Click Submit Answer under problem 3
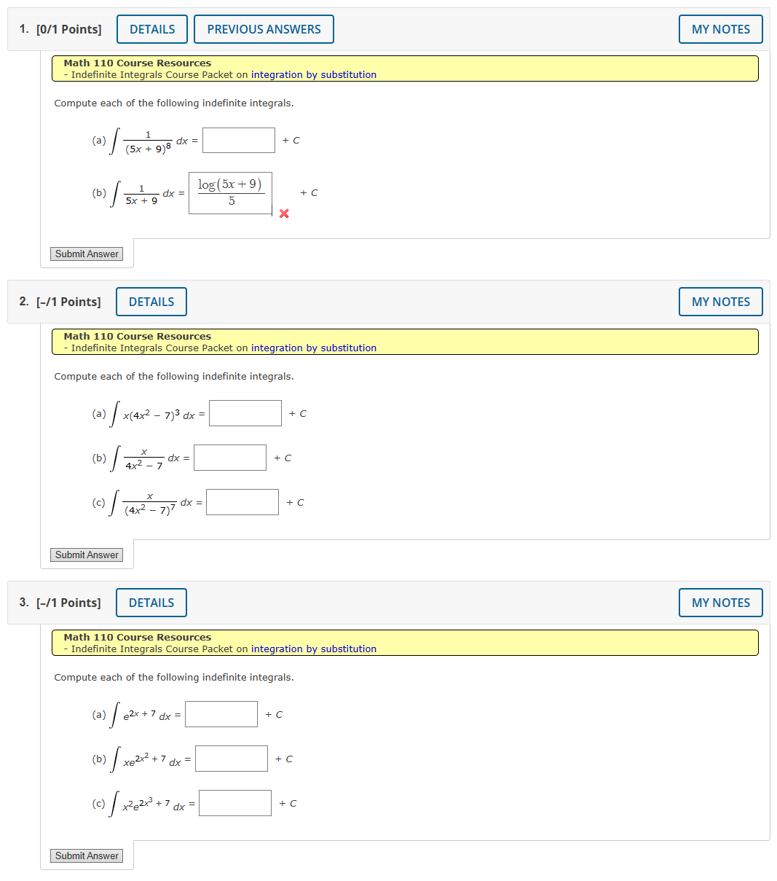This screenshot has height=881, width=777. 86,855
